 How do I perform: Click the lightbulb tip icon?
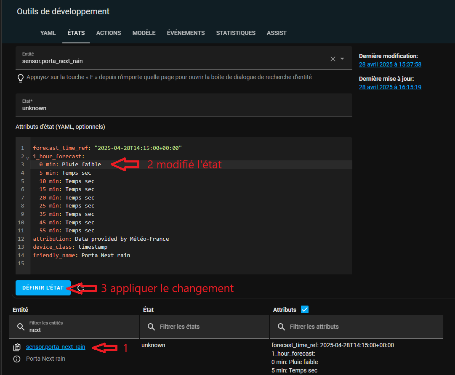pos(20,78)
